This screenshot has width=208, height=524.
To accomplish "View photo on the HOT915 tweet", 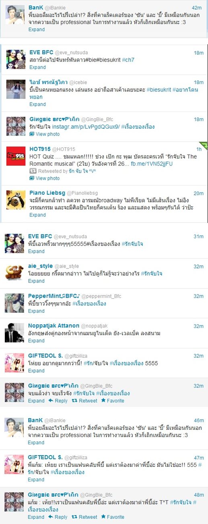I will tap(44, 178).
